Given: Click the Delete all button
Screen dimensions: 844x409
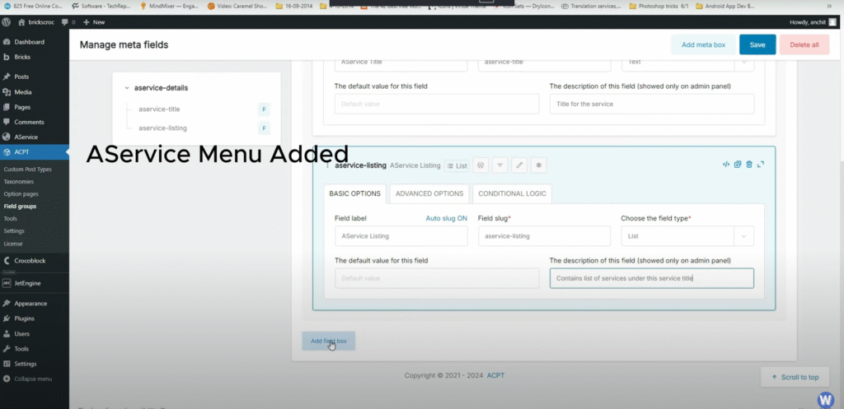Looking at the screenshot, I should 804,44.
